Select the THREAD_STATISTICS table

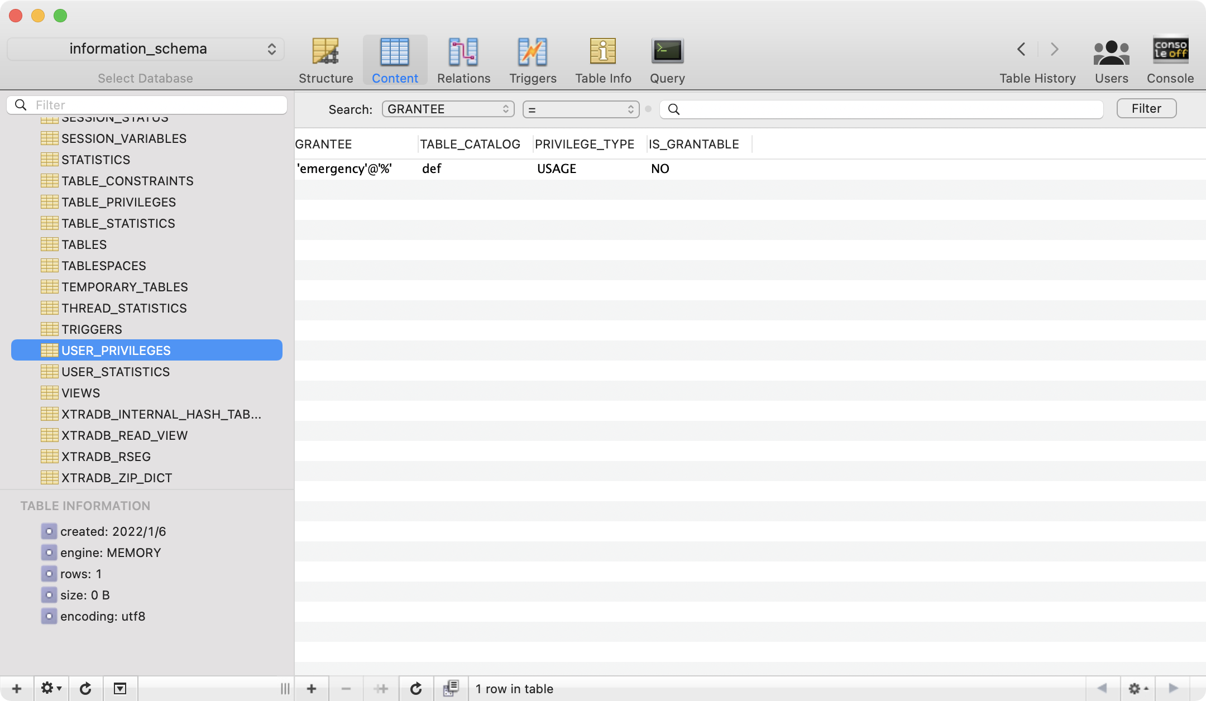pos(147,308)
